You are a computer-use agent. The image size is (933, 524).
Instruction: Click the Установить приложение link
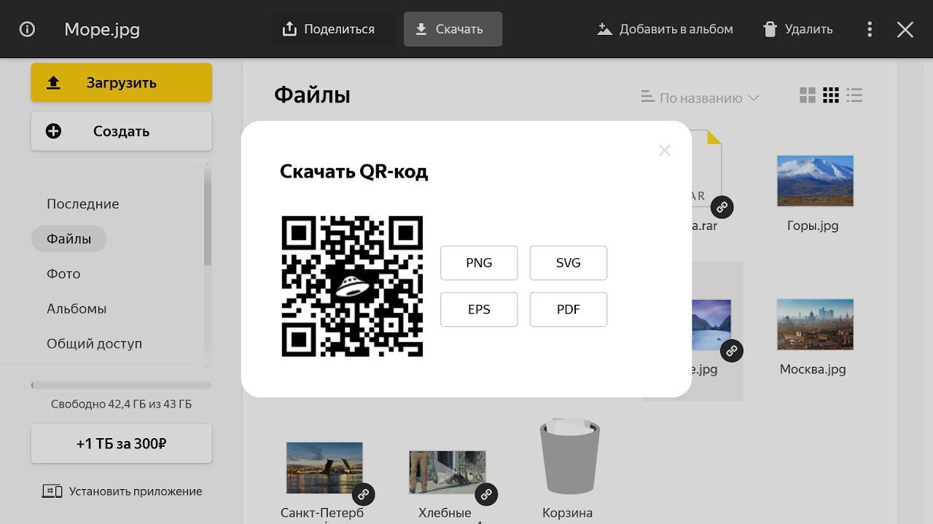[x=122, y=491]
